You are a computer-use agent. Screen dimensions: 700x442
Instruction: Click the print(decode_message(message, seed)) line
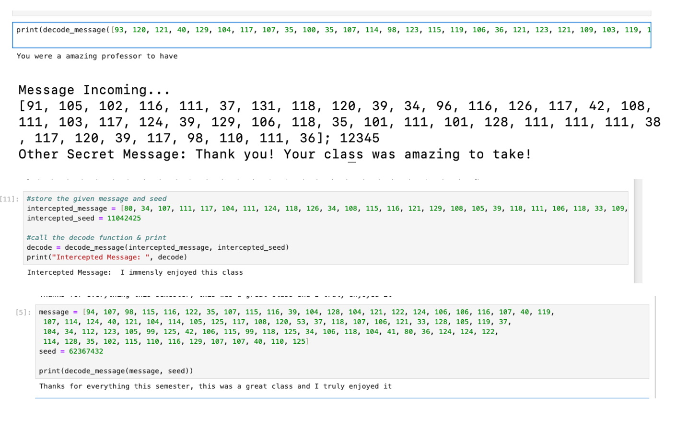(x=116, y=371)
